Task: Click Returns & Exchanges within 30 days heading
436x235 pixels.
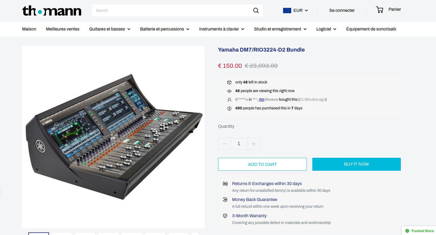Action: click(267, 184)
